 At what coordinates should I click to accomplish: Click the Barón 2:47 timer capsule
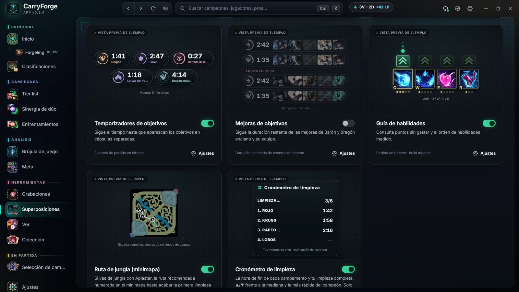(151, 58)
